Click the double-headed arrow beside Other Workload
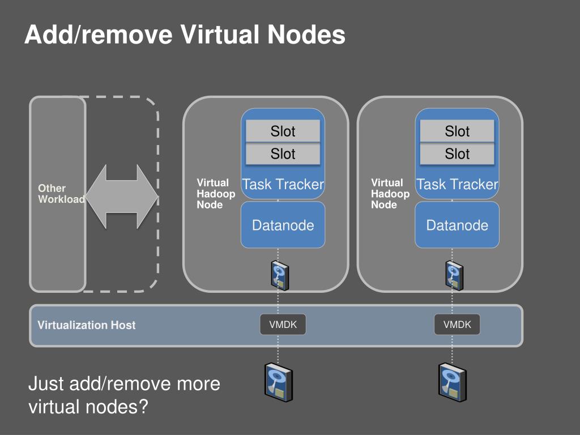Screen dimensions: 580x435 (122, 197)
